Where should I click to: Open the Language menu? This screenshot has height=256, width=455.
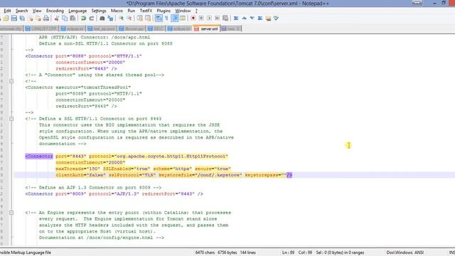coord(77,11)
